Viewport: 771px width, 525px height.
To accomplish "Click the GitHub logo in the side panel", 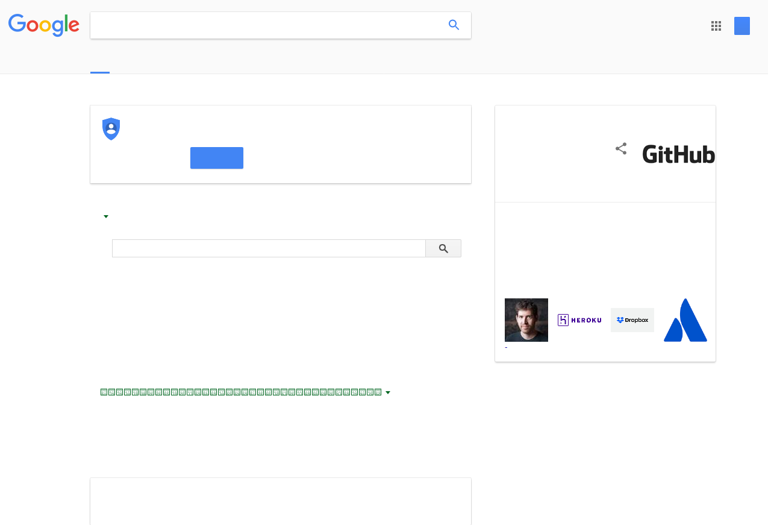I will pos(679,154).
